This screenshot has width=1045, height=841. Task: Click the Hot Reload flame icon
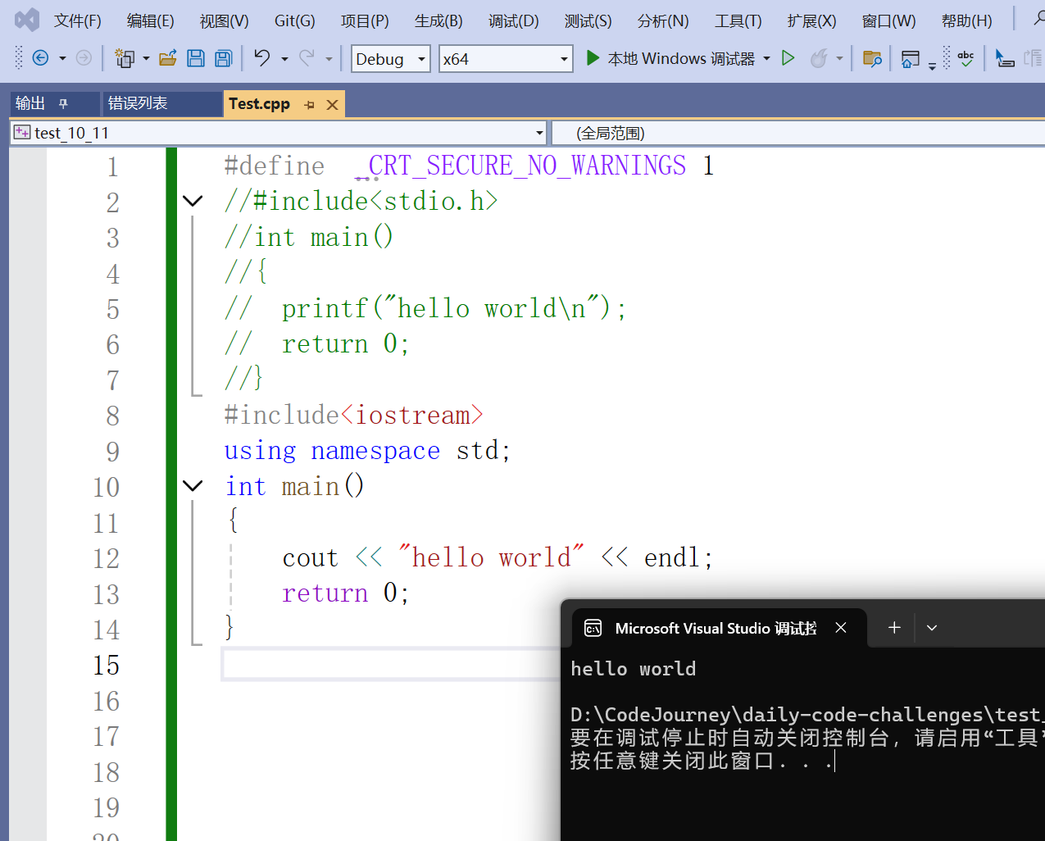[x=819, y=57]
